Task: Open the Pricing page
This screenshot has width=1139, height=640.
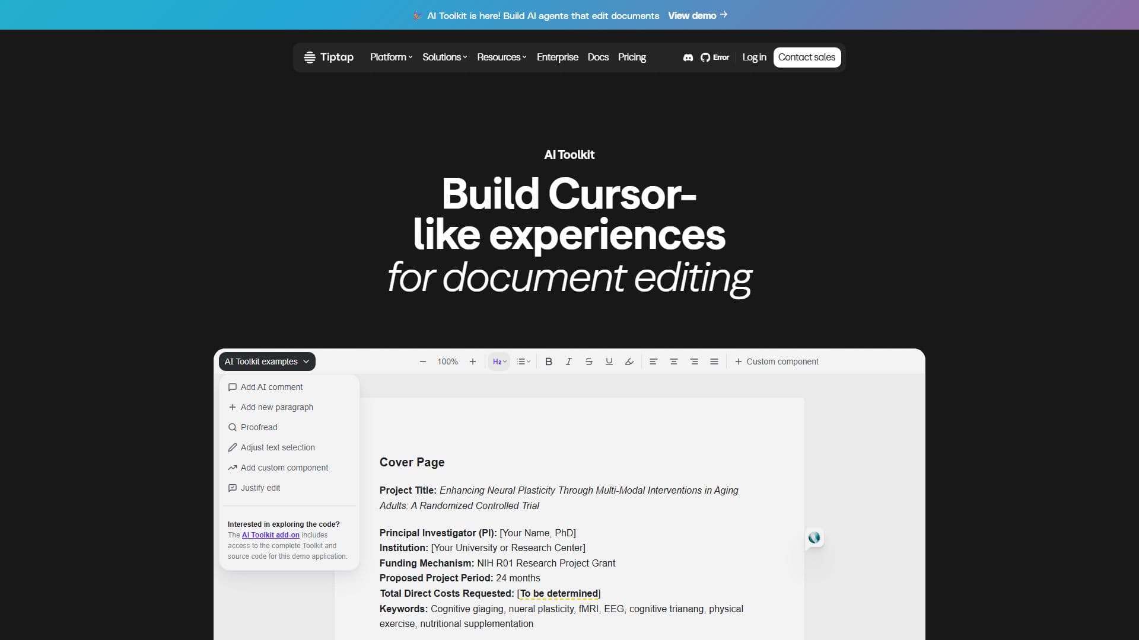Action: 632,57
